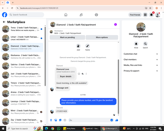164x131 pixels.
Task: Expand Chat members section
Action: [x=141, y=60]
